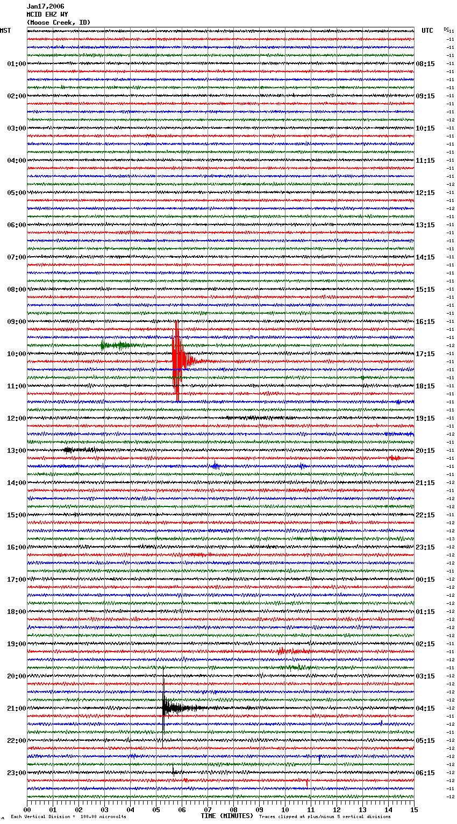Screen dimensions: 457x824
Task: Click the 23:15 UTC time label
Action: pyautogui.click(x=425, y=547)
